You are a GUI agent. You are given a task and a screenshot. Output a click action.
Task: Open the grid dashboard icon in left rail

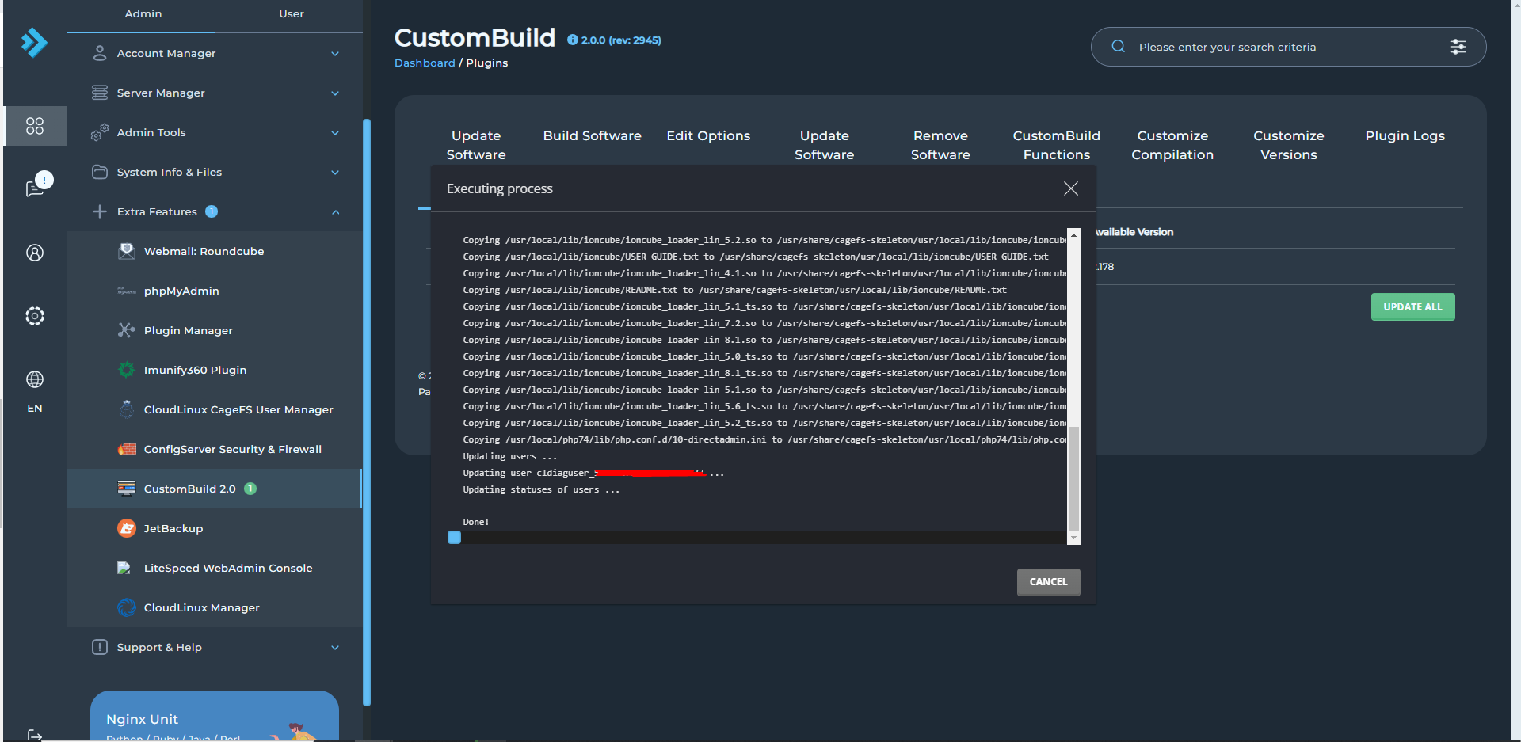[35, 126]
